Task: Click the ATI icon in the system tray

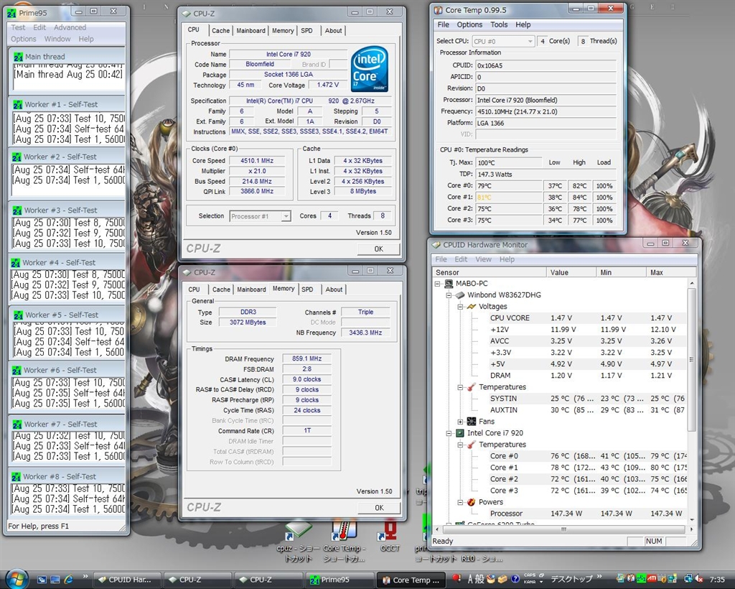Action: pos(652,579)
